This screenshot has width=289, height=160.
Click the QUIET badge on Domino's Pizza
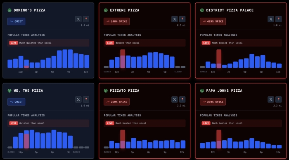click(17, 21)
